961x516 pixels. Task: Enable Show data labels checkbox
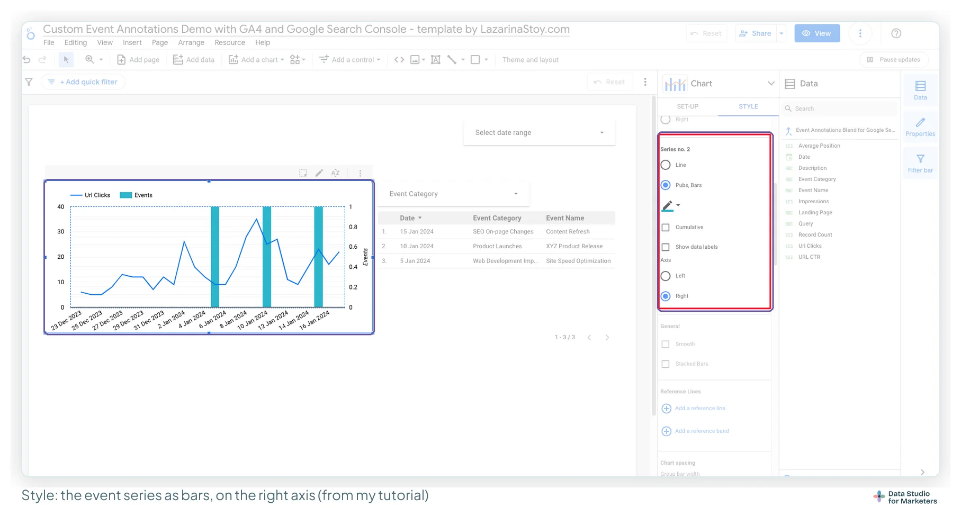click(666, 247)
